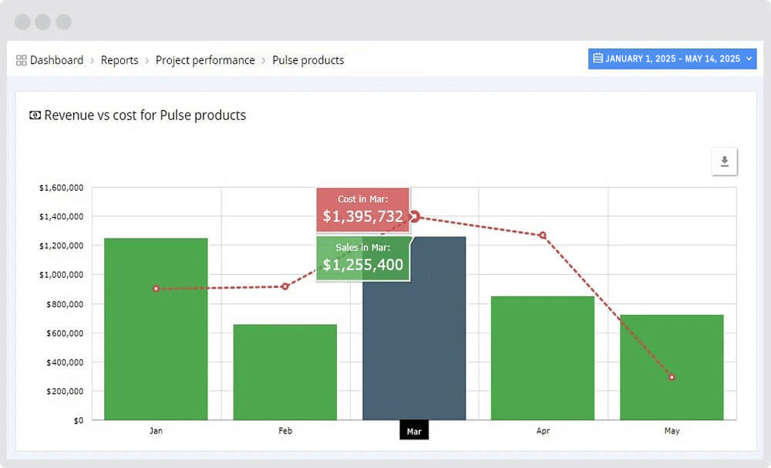The image size is (771, 468).
Task: Click the download chart icon
Action: [723, 162]
